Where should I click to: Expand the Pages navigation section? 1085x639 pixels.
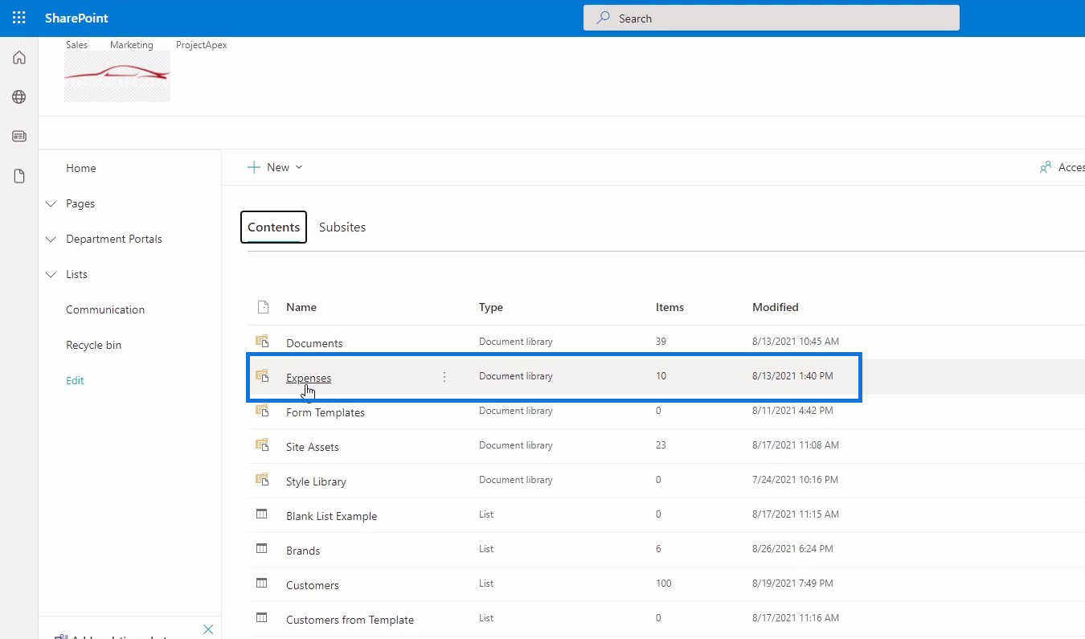coord(51,204)
